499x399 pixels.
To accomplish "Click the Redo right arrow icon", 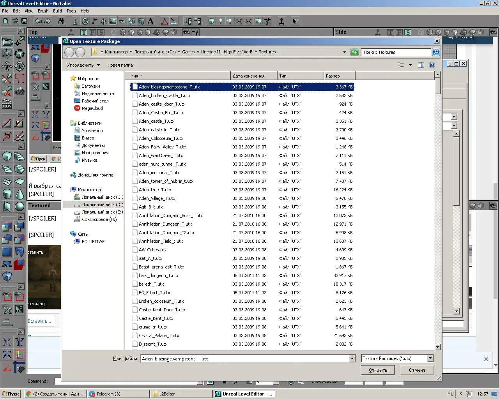I will coord(48,21).
